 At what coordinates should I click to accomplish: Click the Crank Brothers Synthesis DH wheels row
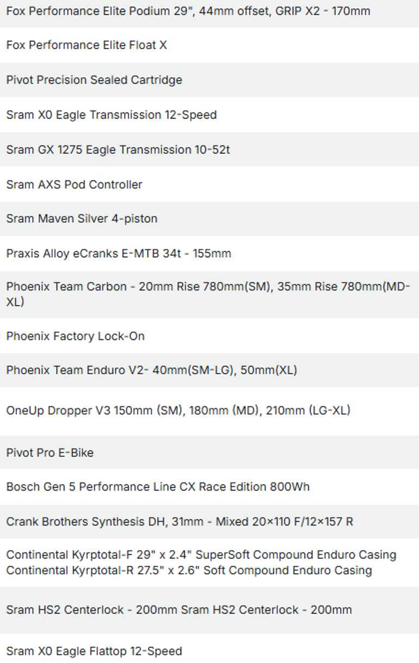tap(209, 522)
